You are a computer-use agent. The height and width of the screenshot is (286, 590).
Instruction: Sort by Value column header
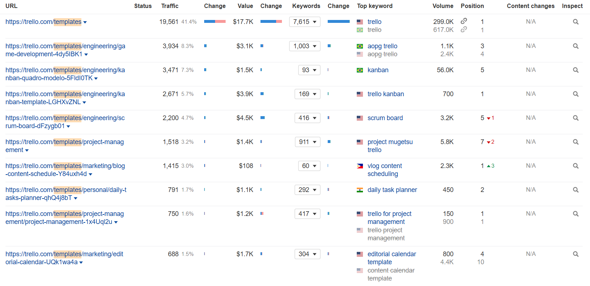click(x=245, y=6)
